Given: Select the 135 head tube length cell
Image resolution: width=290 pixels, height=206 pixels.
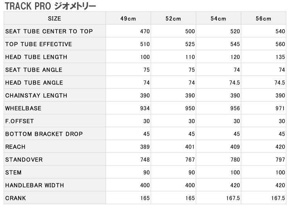Looking at the screenshot, I should coord(264,57).
